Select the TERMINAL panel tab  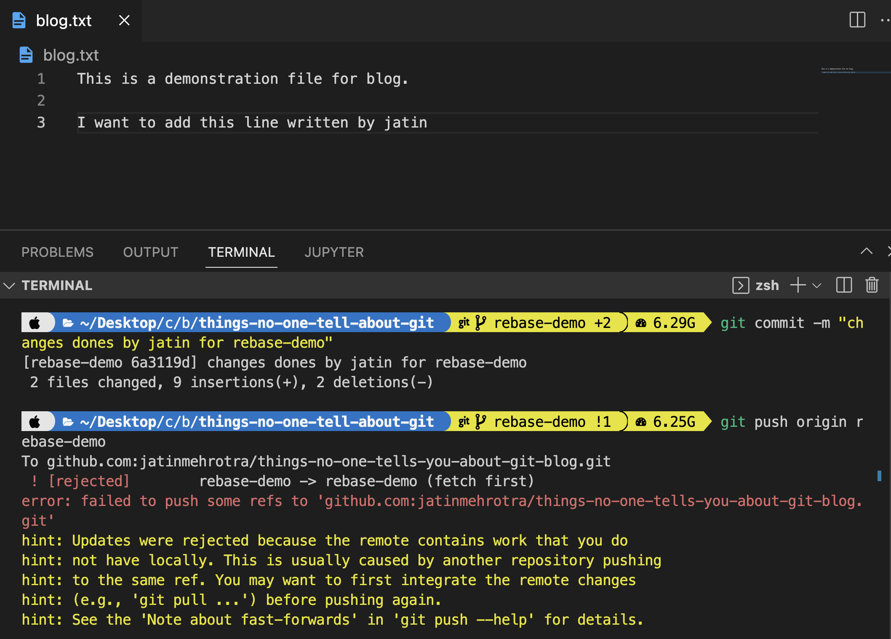[241, 252]
